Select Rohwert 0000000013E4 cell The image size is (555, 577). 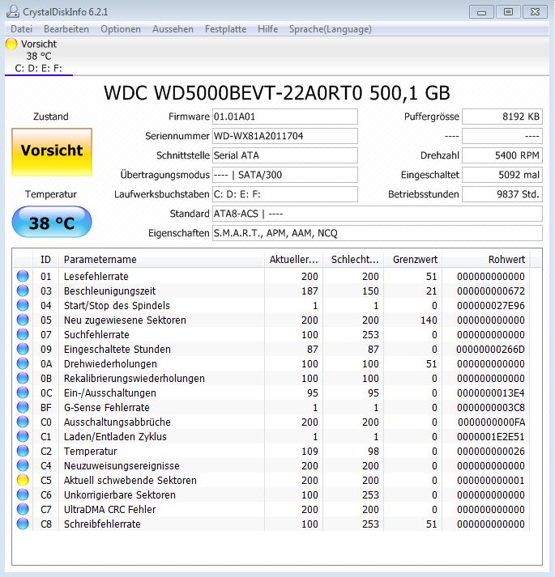[x=491, y=393]
